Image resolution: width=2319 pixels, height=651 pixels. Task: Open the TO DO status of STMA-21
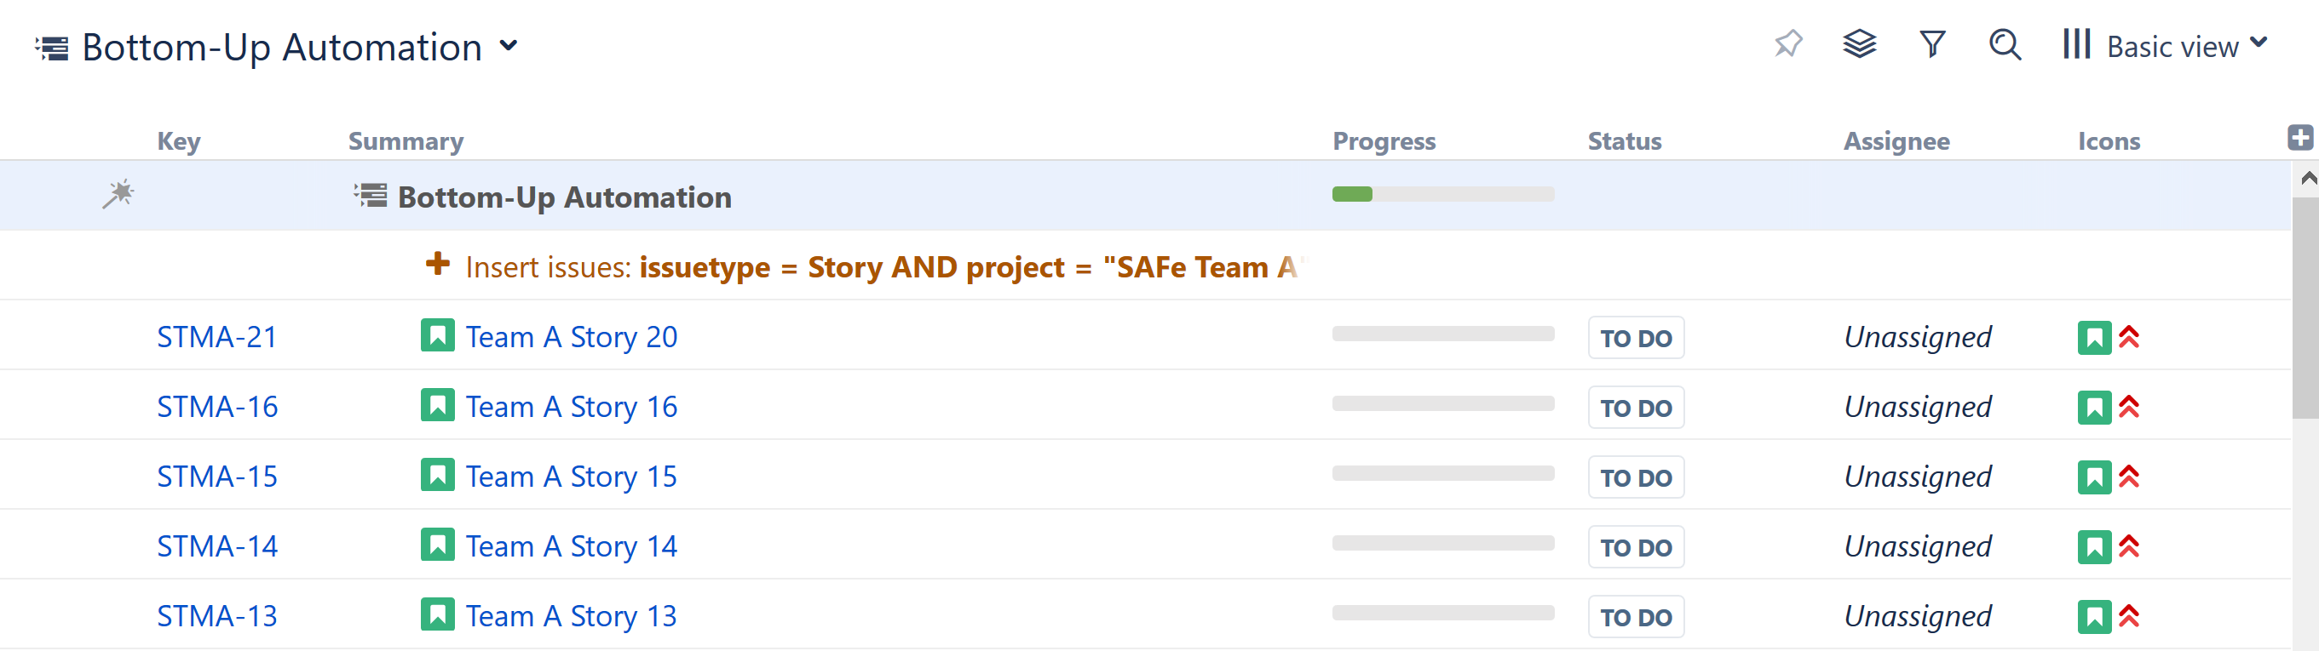click(x=1635, y=338)
